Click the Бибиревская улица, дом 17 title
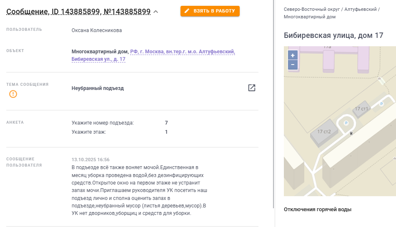Image resolution: width=396 pixels, height=227 pixels. (x=333, y=35)
